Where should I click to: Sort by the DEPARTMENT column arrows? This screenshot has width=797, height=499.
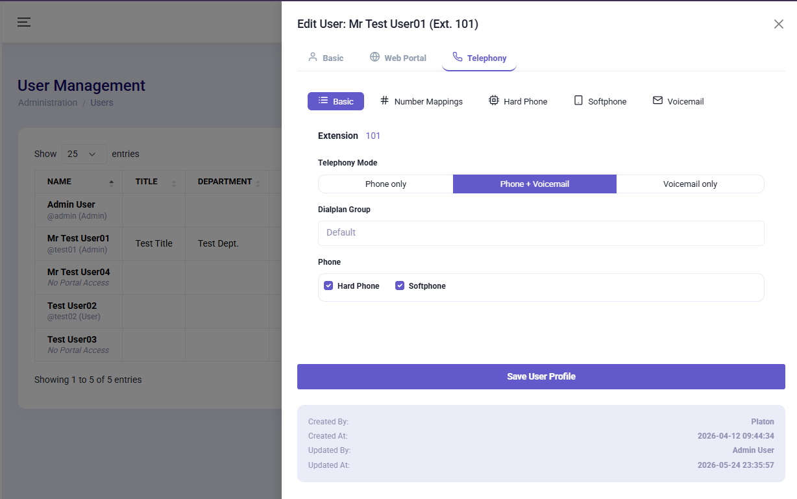(x=258, y=183)
